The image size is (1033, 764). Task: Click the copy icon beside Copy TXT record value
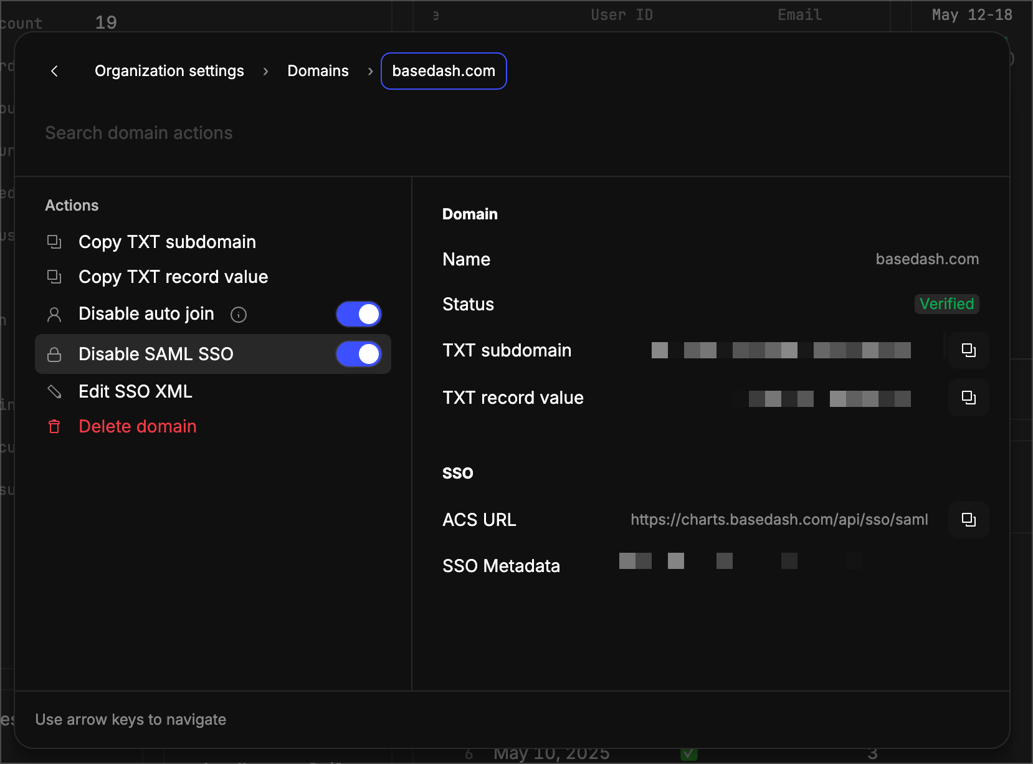55,277
